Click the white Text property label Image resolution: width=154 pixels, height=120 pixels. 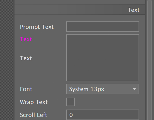tap(26, 58)
